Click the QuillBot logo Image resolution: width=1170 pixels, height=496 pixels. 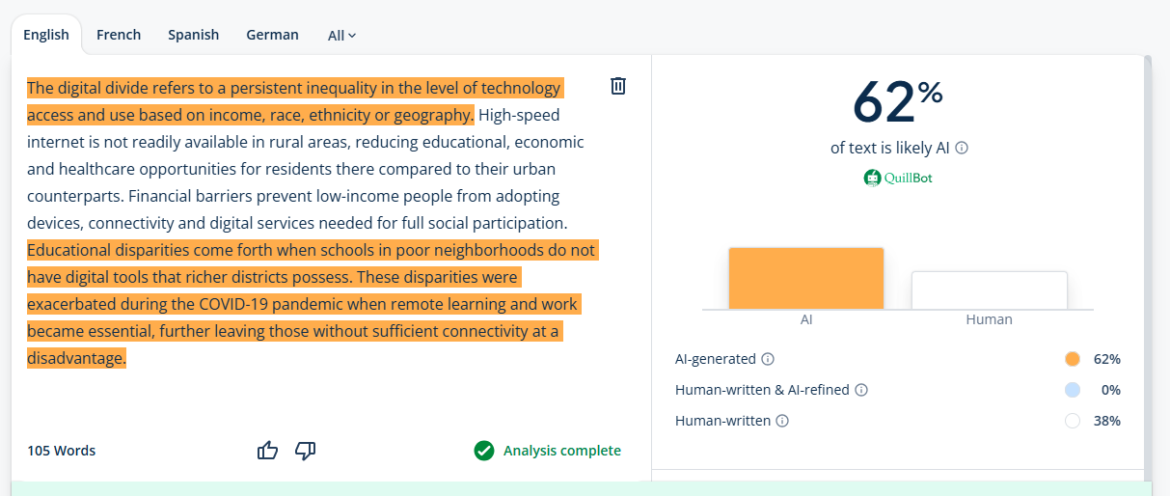pyautogui.click(x=898, y=178)
